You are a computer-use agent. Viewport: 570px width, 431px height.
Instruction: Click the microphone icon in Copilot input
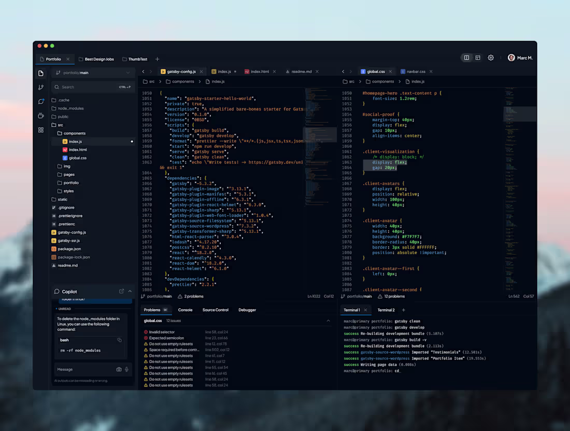(x=126, y=369)
